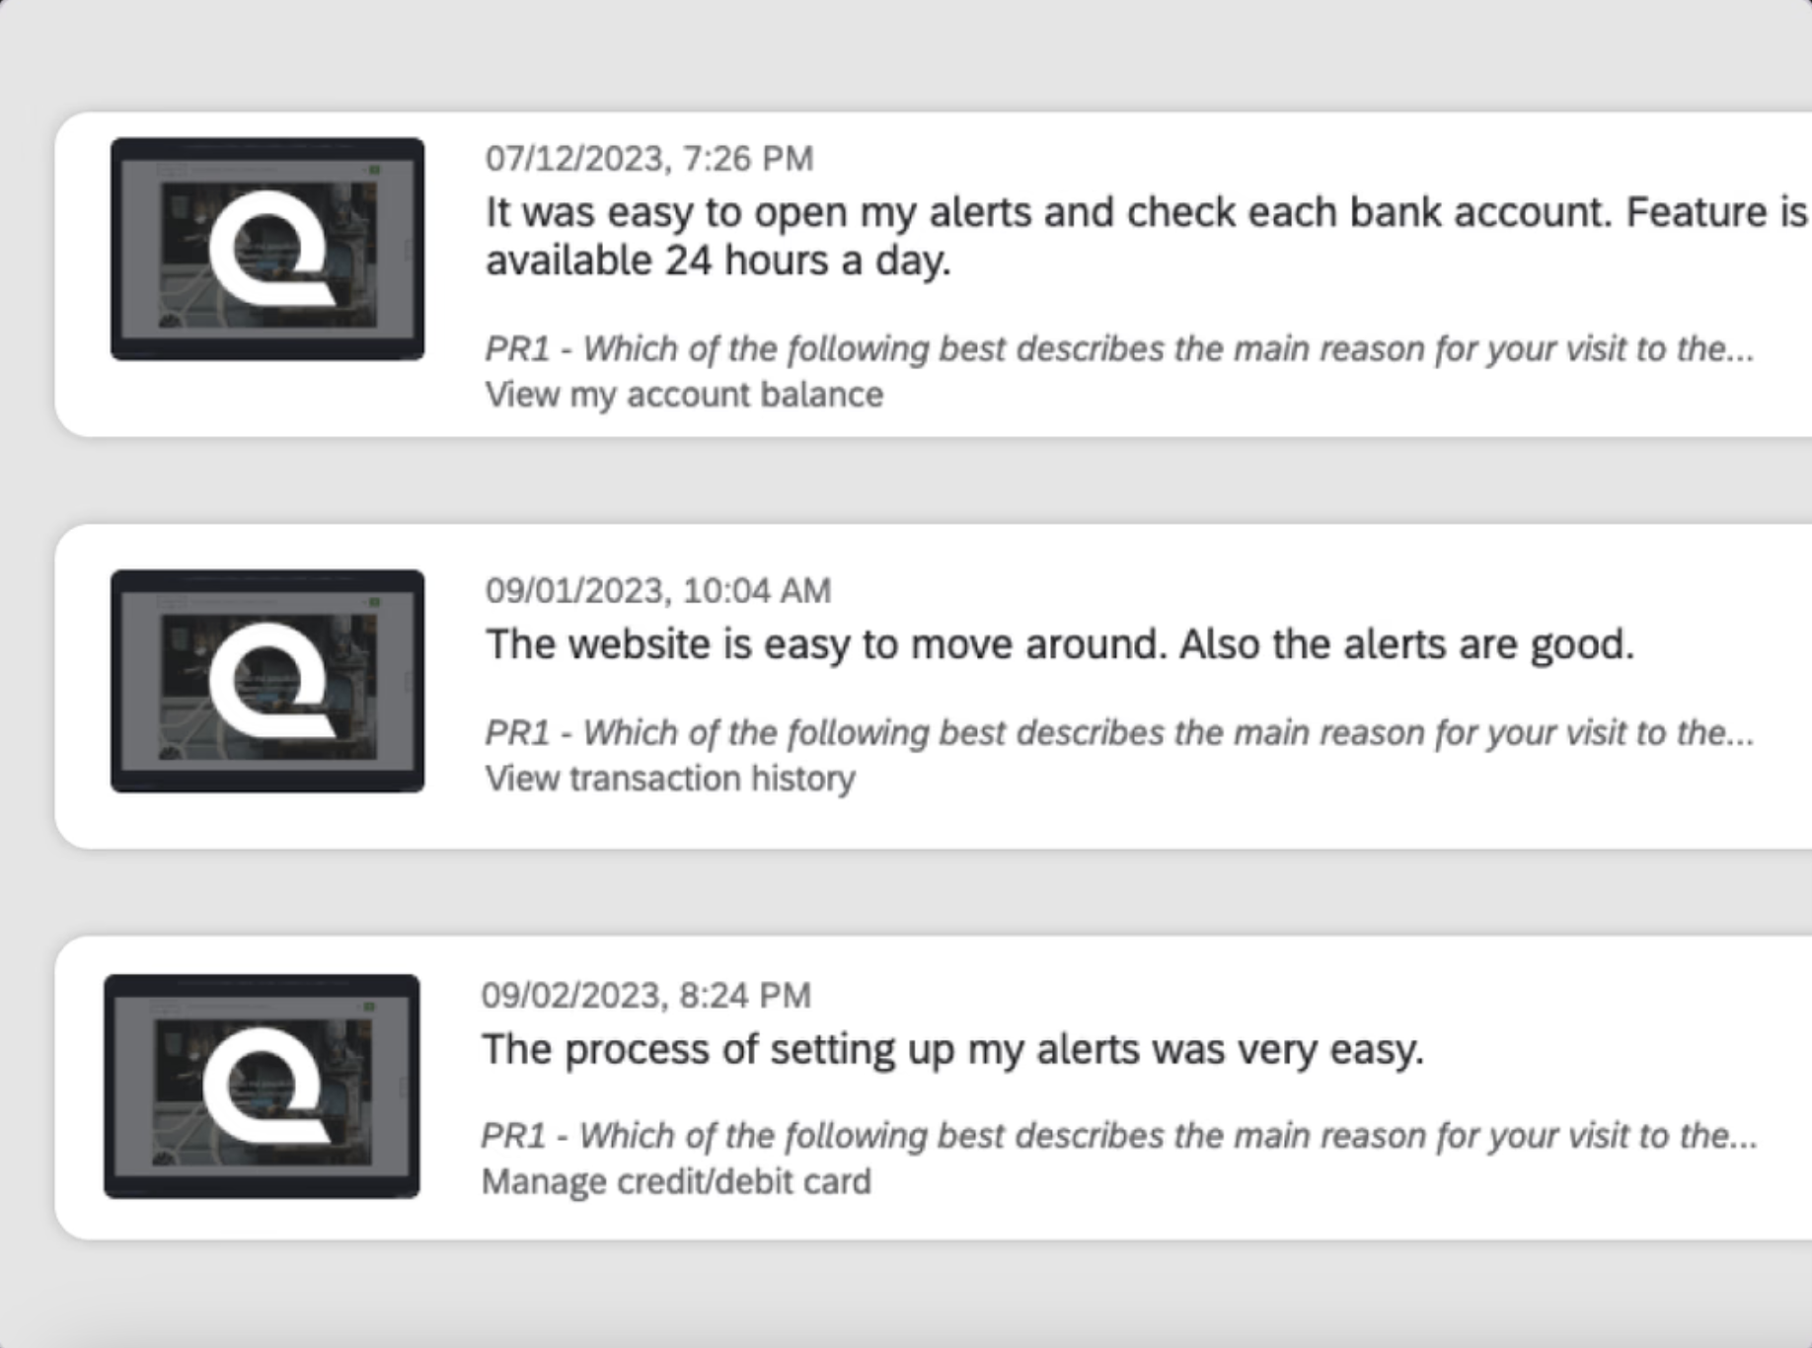Expand the truncated PR1 question in the first card
The image size is (1812, 1348).
coord(1118,348)
